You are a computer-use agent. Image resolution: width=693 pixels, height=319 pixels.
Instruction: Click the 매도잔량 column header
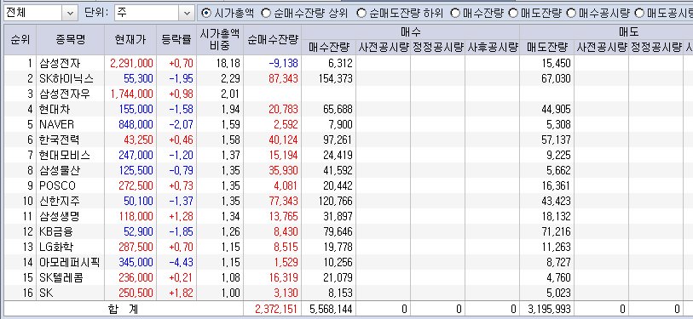point(546,48)
